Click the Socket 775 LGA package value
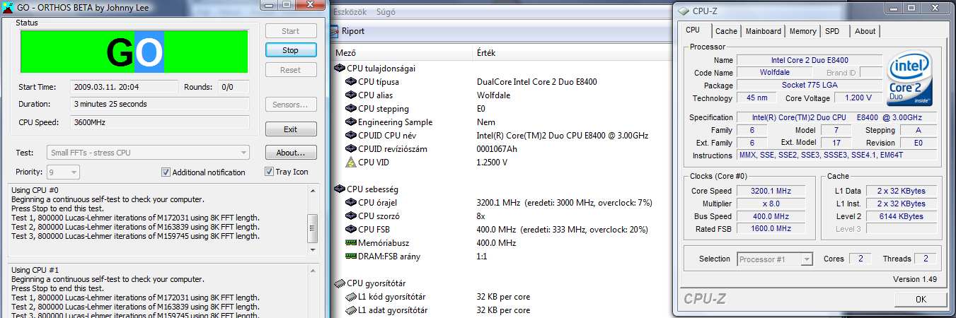The height and width of the screenshot is (318, 956). [810, 86]
